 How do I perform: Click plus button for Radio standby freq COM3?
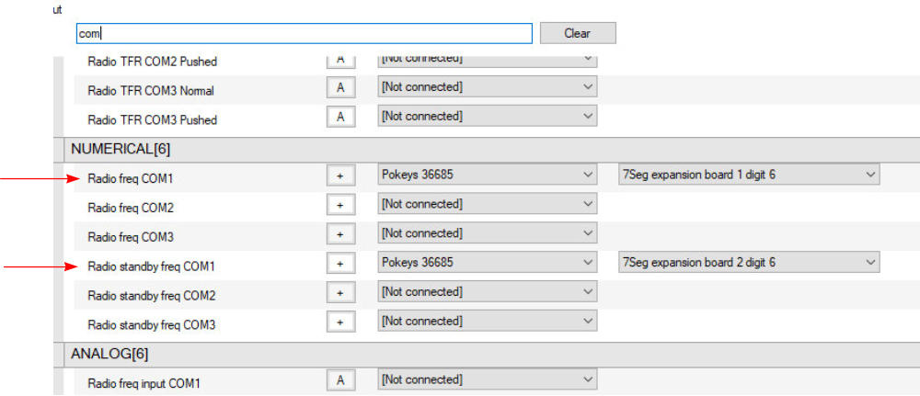[339, 322]
